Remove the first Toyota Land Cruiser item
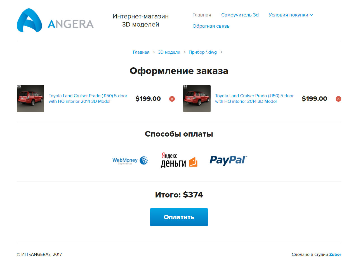The image size is (358, 274). 172,99
